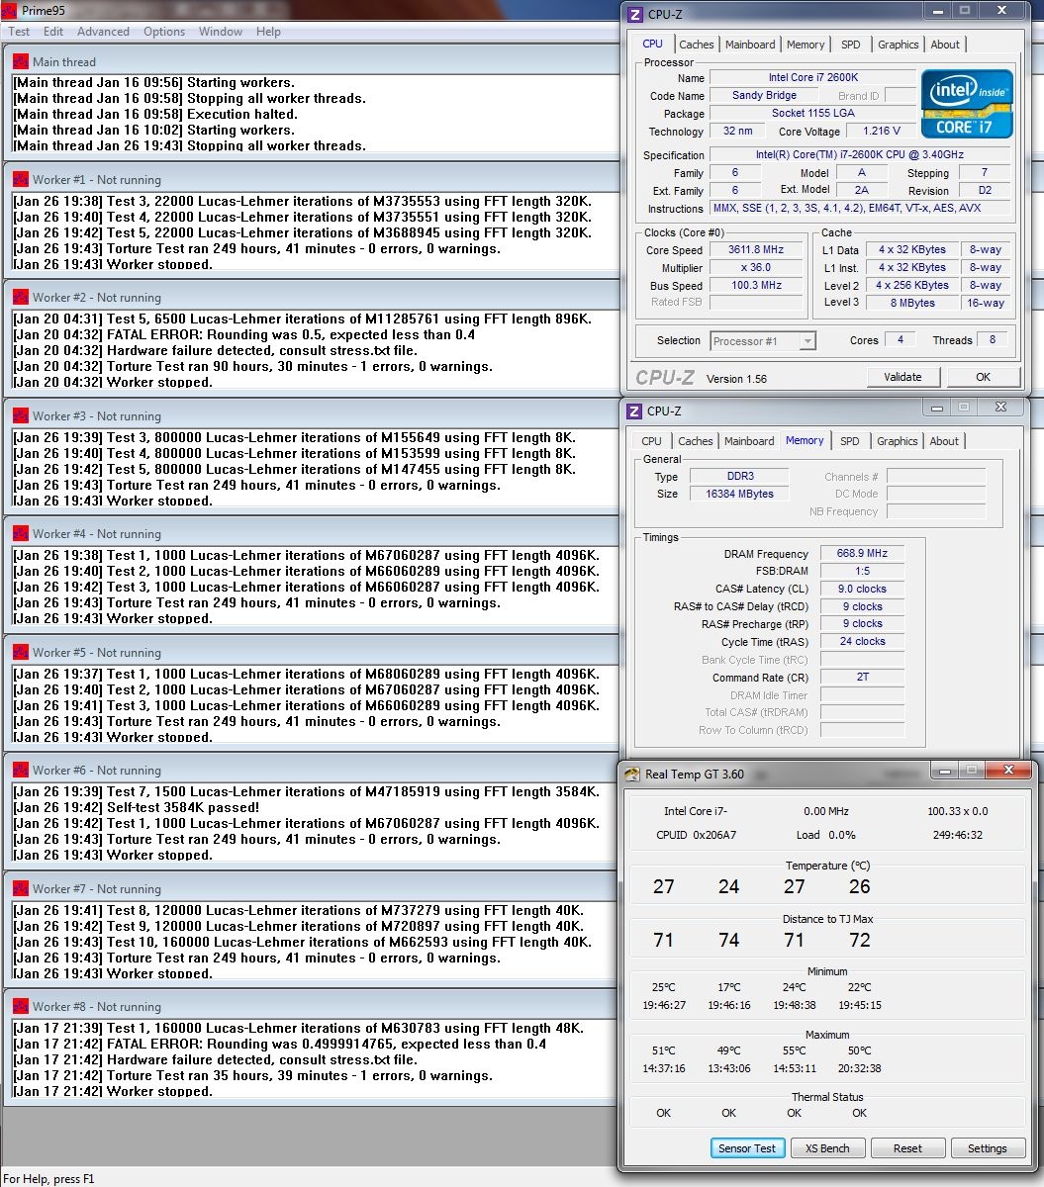Open the Processor #1 selection dropdown
Viewport: 1044px width, 1187px height.
coord(763,341)
